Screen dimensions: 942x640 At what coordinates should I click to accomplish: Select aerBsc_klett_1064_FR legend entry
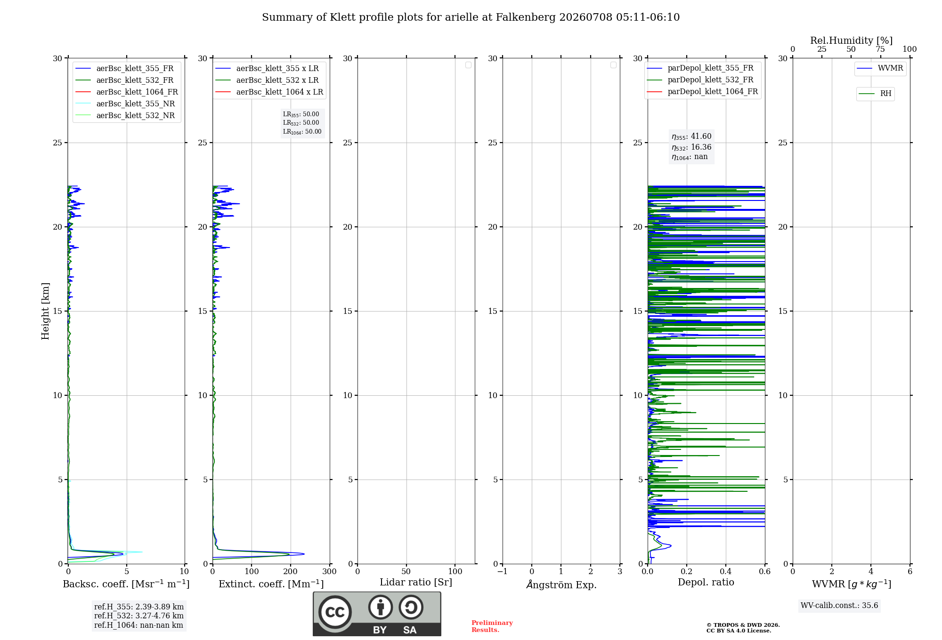tap(127, 92)
